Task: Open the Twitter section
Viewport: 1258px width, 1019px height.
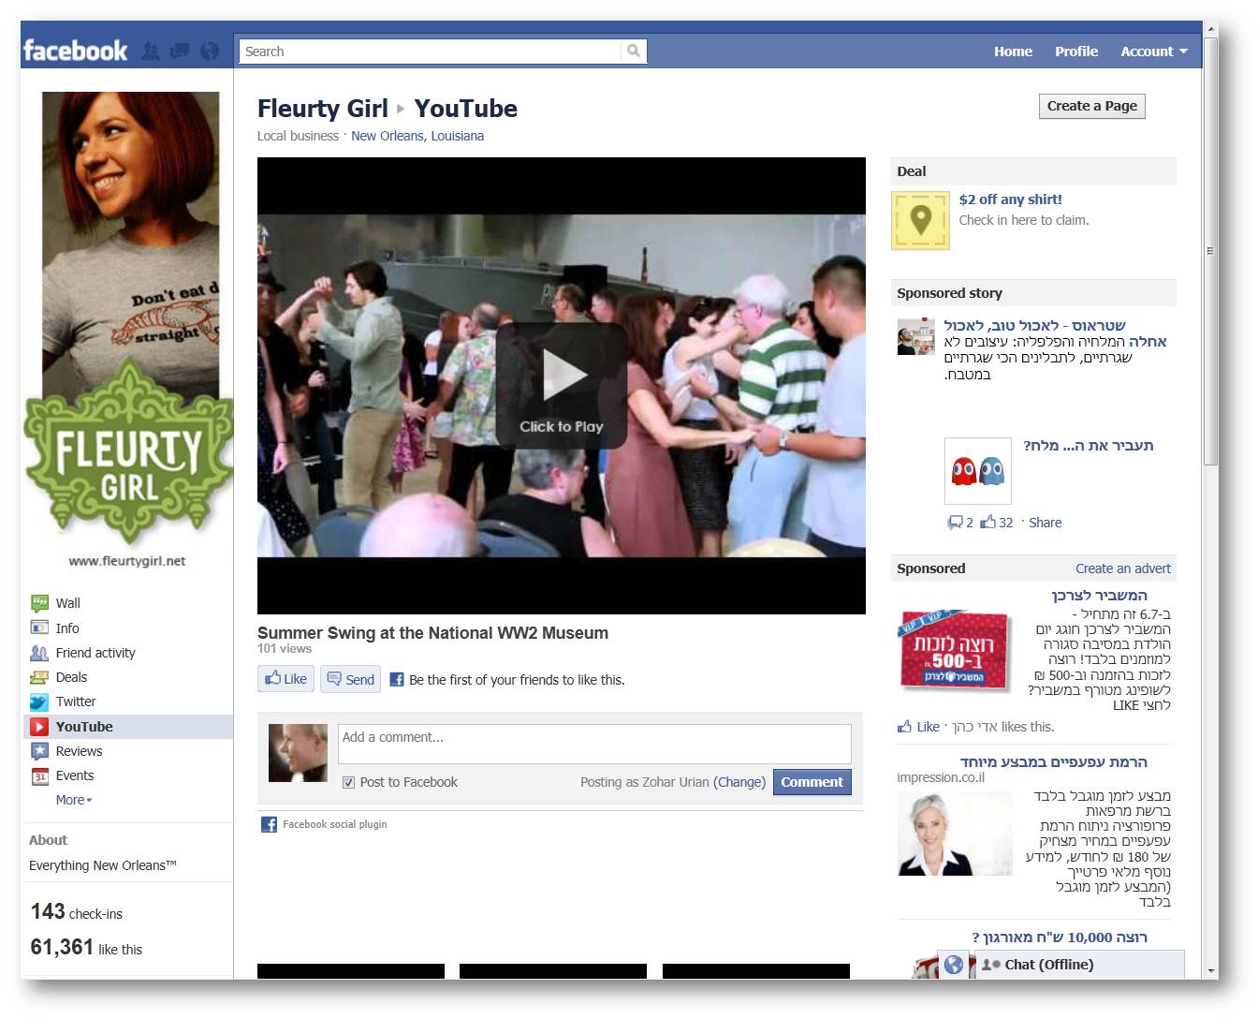Action: (x=75, y=701)
